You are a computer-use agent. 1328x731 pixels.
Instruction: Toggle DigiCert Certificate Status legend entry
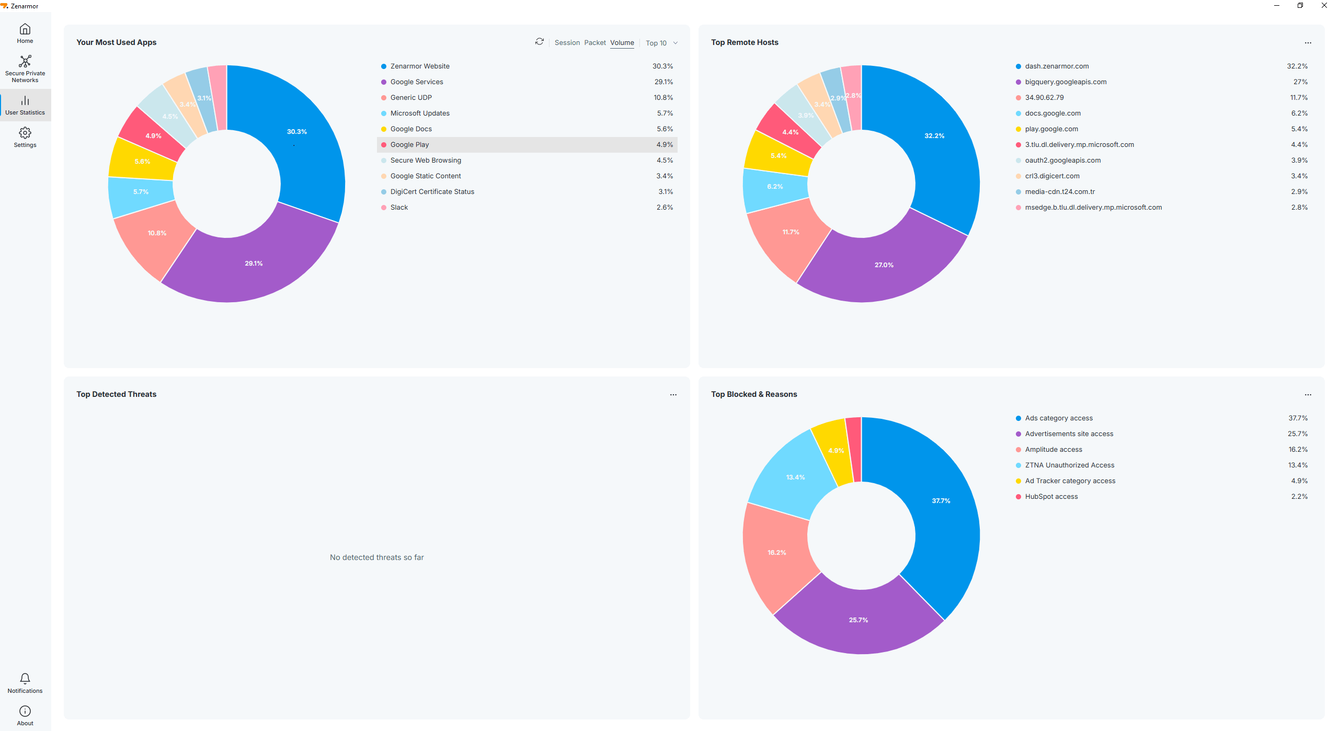tap(527, 192)
